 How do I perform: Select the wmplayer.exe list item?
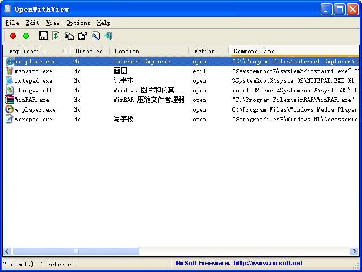click(x=35, y=109)
